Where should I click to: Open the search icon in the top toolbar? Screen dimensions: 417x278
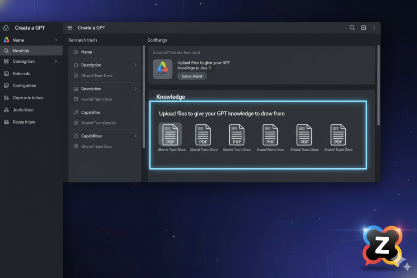(x=352, y=28)
